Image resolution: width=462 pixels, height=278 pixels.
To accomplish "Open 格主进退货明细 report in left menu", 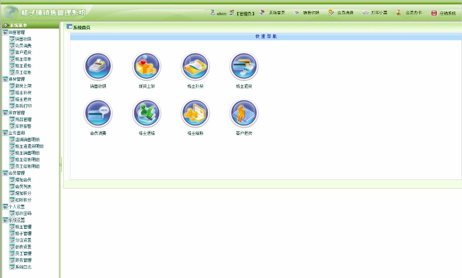I will (x=29, y=146).
